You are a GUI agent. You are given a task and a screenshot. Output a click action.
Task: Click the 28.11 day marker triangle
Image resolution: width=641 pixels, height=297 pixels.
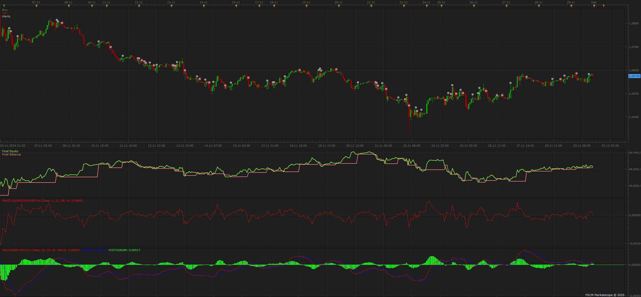click(539, 6)
